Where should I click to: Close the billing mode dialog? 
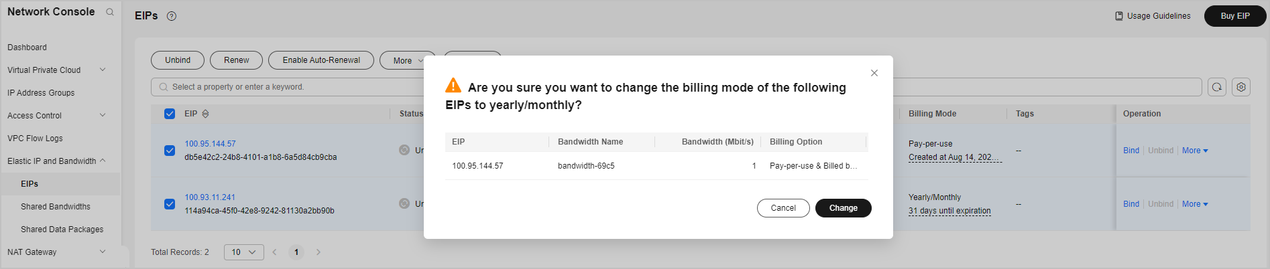(x=874, y=73)
